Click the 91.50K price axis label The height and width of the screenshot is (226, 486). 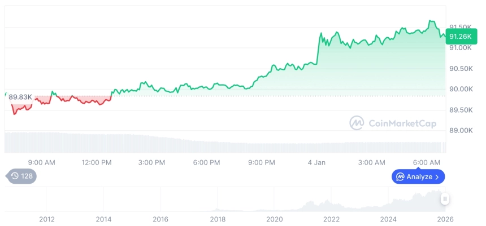[x=460, y=26]
